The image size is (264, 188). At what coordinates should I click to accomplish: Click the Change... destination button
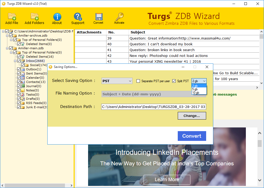[192, 116]
